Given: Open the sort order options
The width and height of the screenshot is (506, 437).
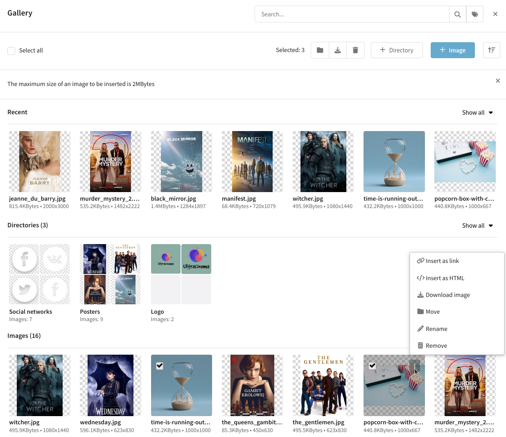Looking at the screenshot, I should click(492, 50).
